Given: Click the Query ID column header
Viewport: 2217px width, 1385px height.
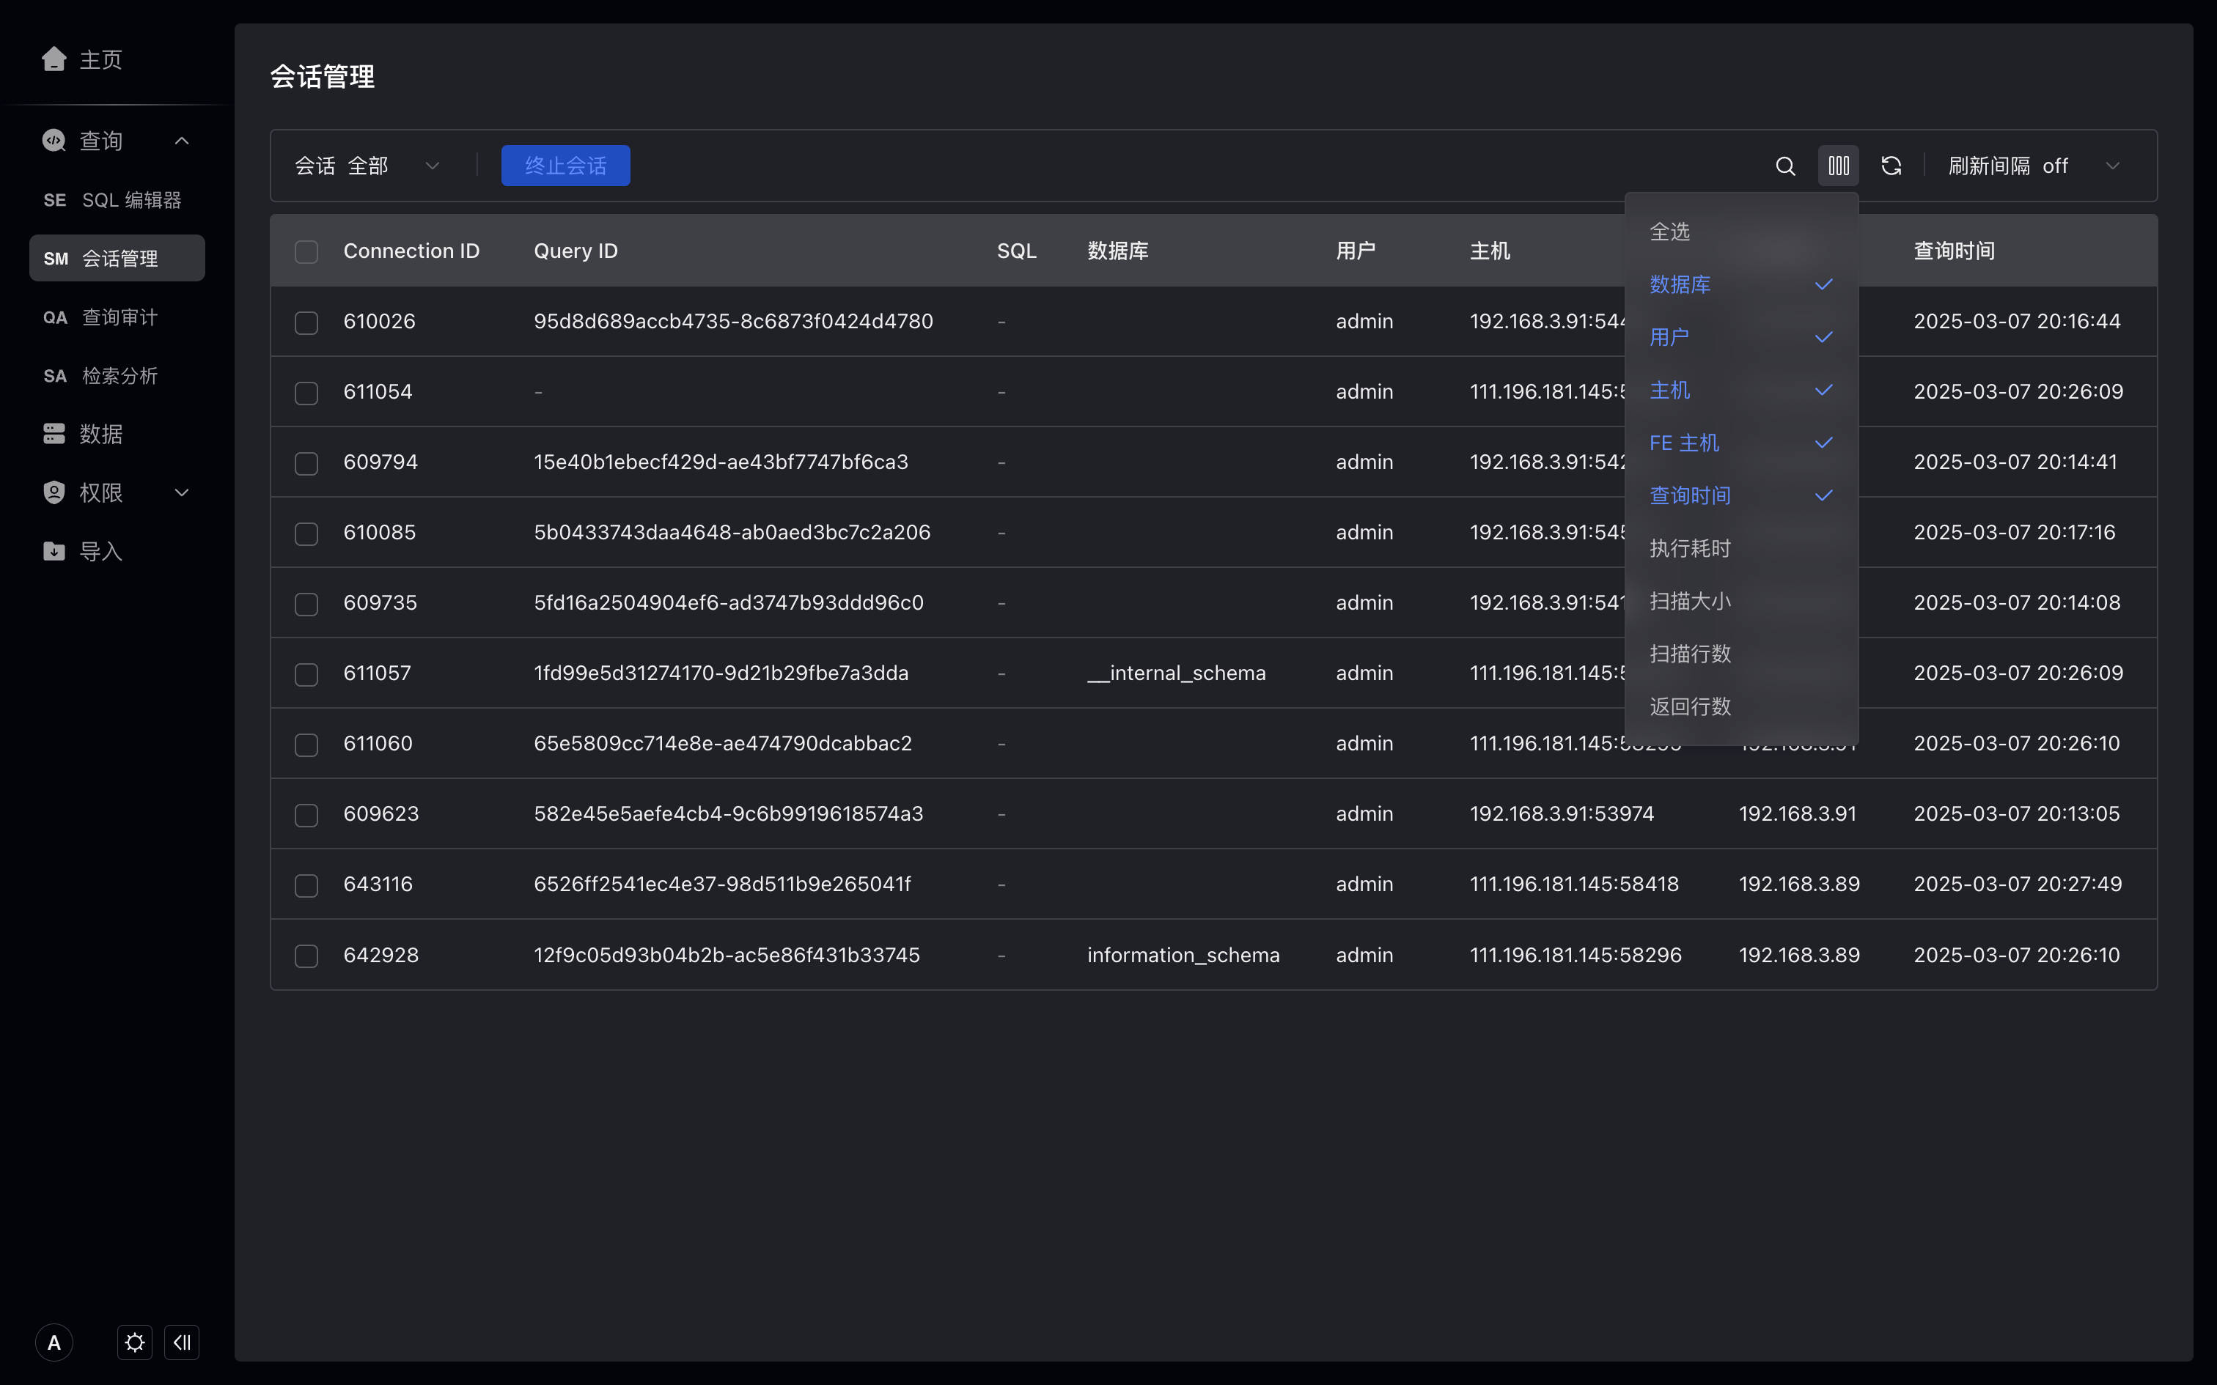Looking at the screenshot, I should [x=576, y=251].
